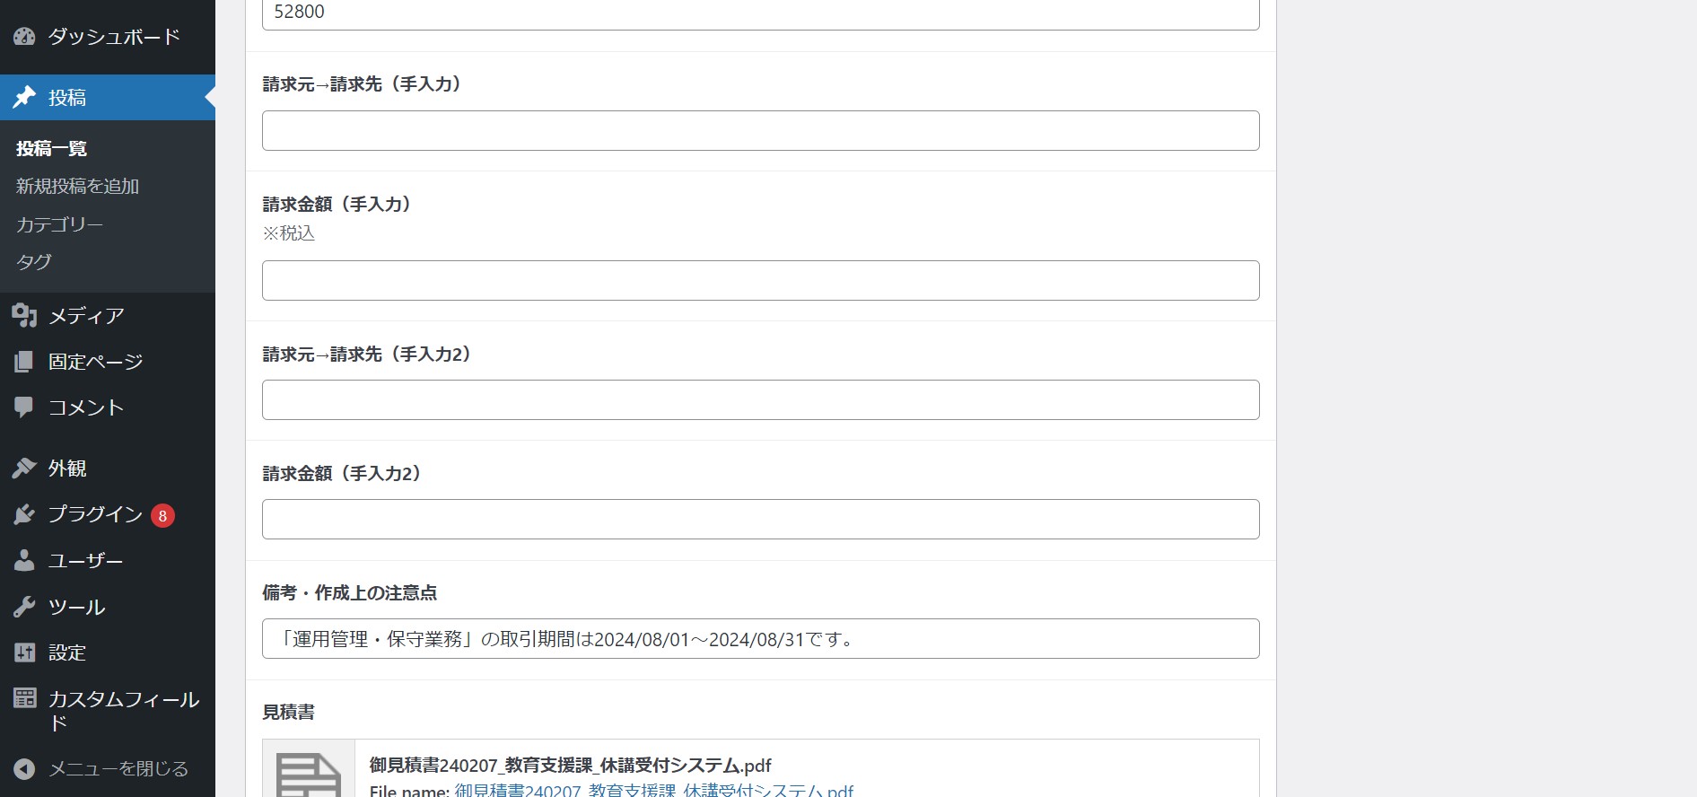
Task: Click the pushpin icon beside 投稿
Action: point(24,97)
